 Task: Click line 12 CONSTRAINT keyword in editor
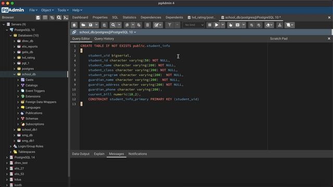coord(98,99)
